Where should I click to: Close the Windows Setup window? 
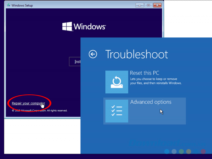[x=157, y=5]
